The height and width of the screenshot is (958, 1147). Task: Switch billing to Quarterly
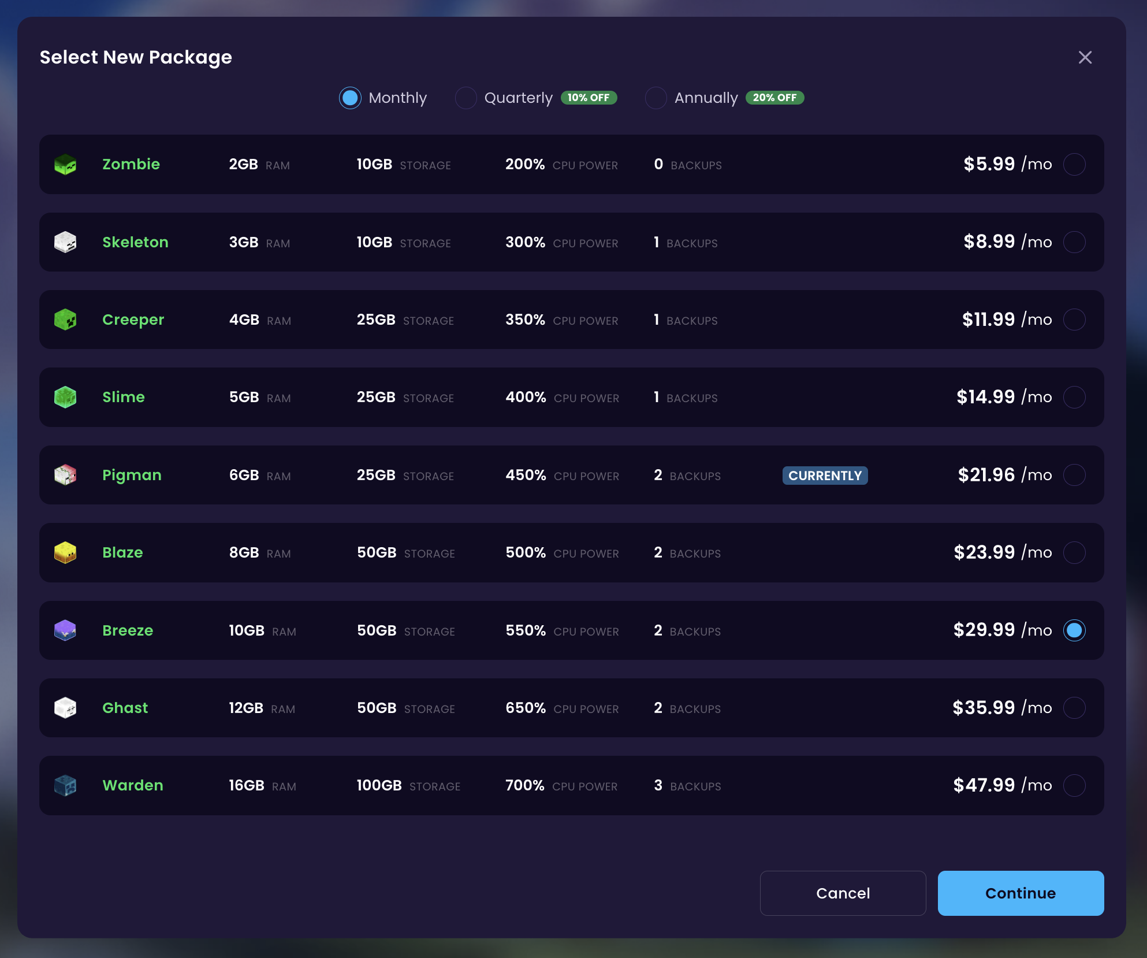466,98
